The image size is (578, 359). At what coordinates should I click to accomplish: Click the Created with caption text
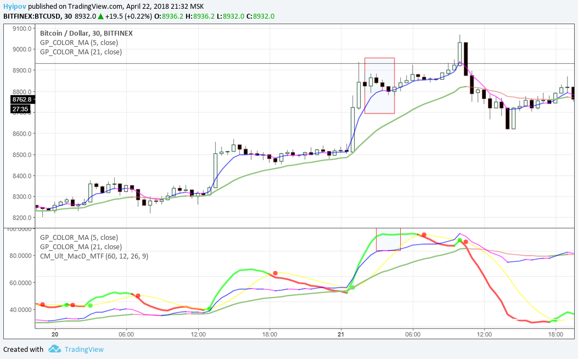coord(23,350)
